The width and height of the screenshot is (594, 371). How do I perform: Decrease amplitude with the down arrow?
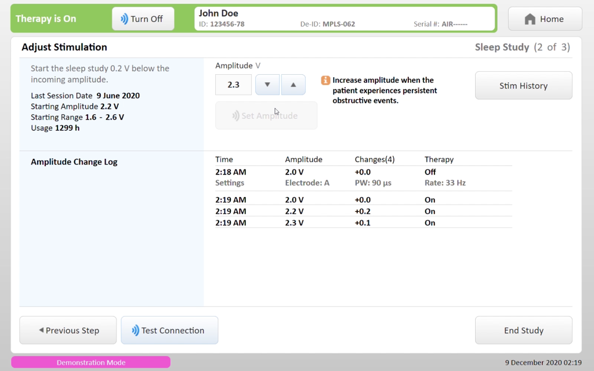click(267, 85)
